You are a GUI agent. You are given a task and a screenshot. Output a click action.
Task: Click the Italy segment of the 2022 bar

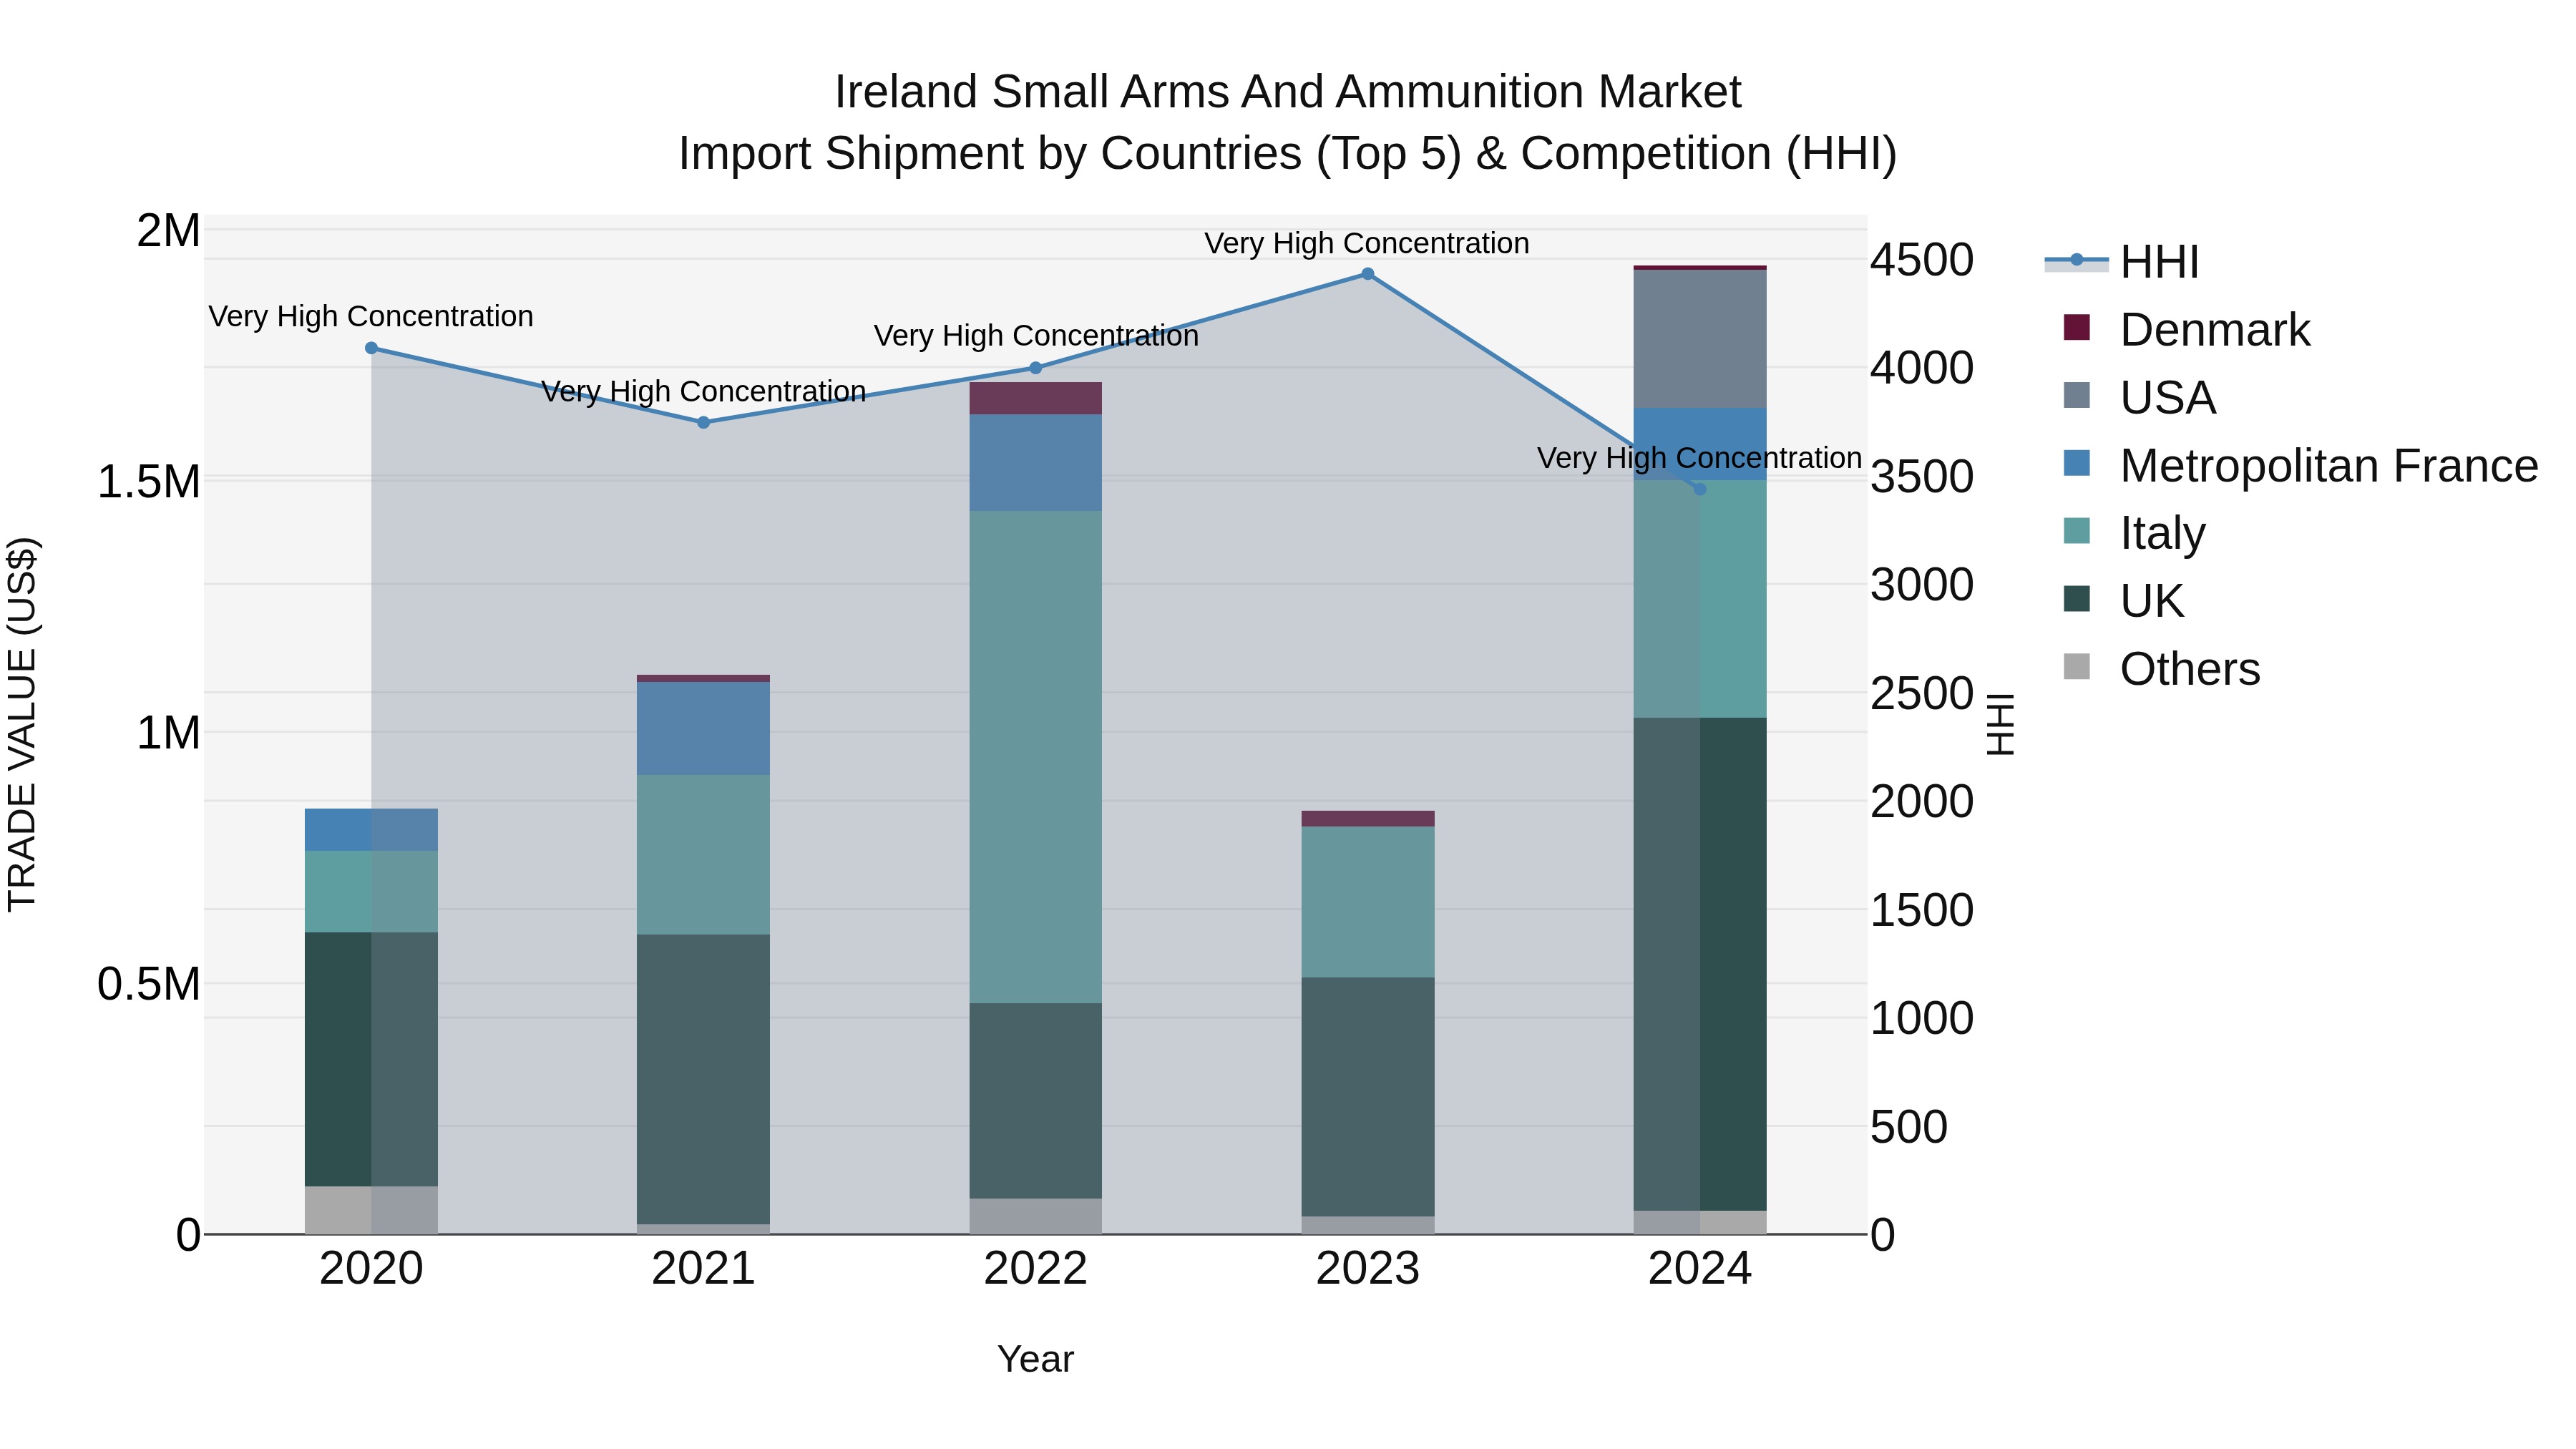(1036, 757)
